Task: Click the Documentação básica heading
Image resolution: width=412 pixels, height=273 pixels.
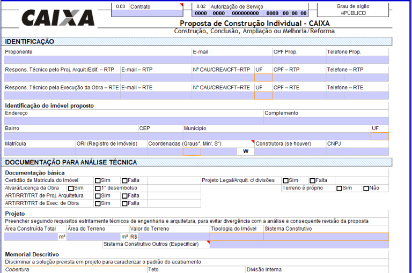Action: tap(35, 173)
